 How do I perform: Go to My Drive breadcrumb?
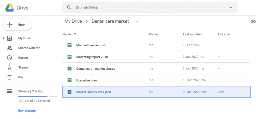click(x=73, y=21)
